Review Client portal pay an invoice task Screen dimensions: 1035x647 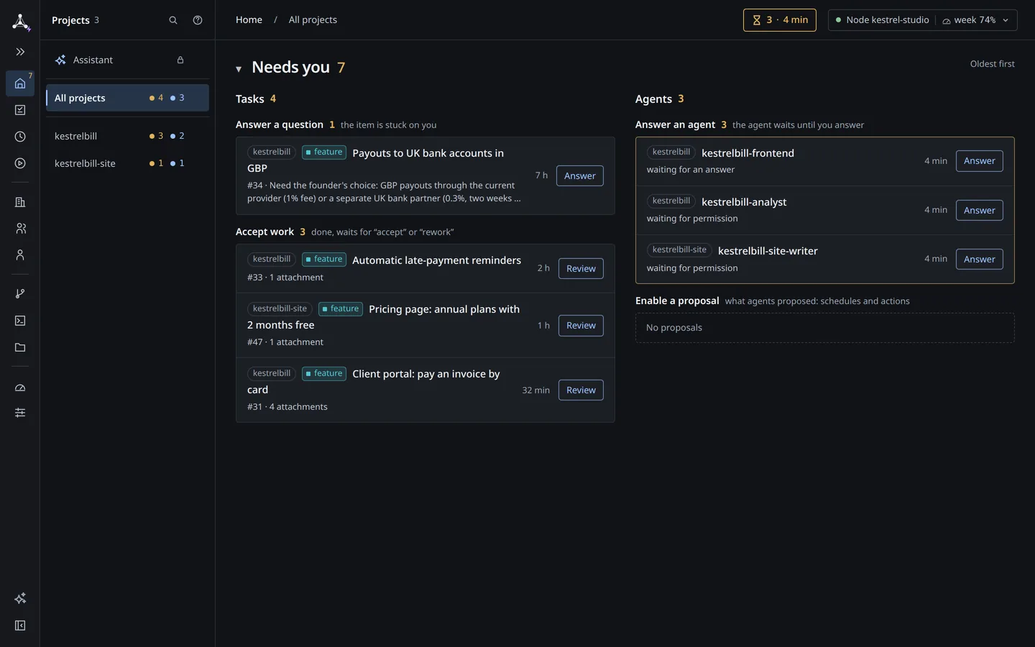[581, 390]
